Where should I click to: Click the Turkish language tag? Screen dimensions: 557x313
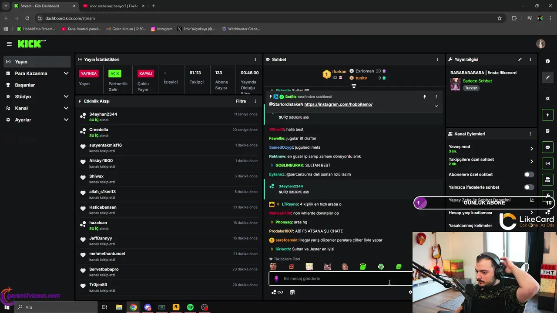click(471, 88)
